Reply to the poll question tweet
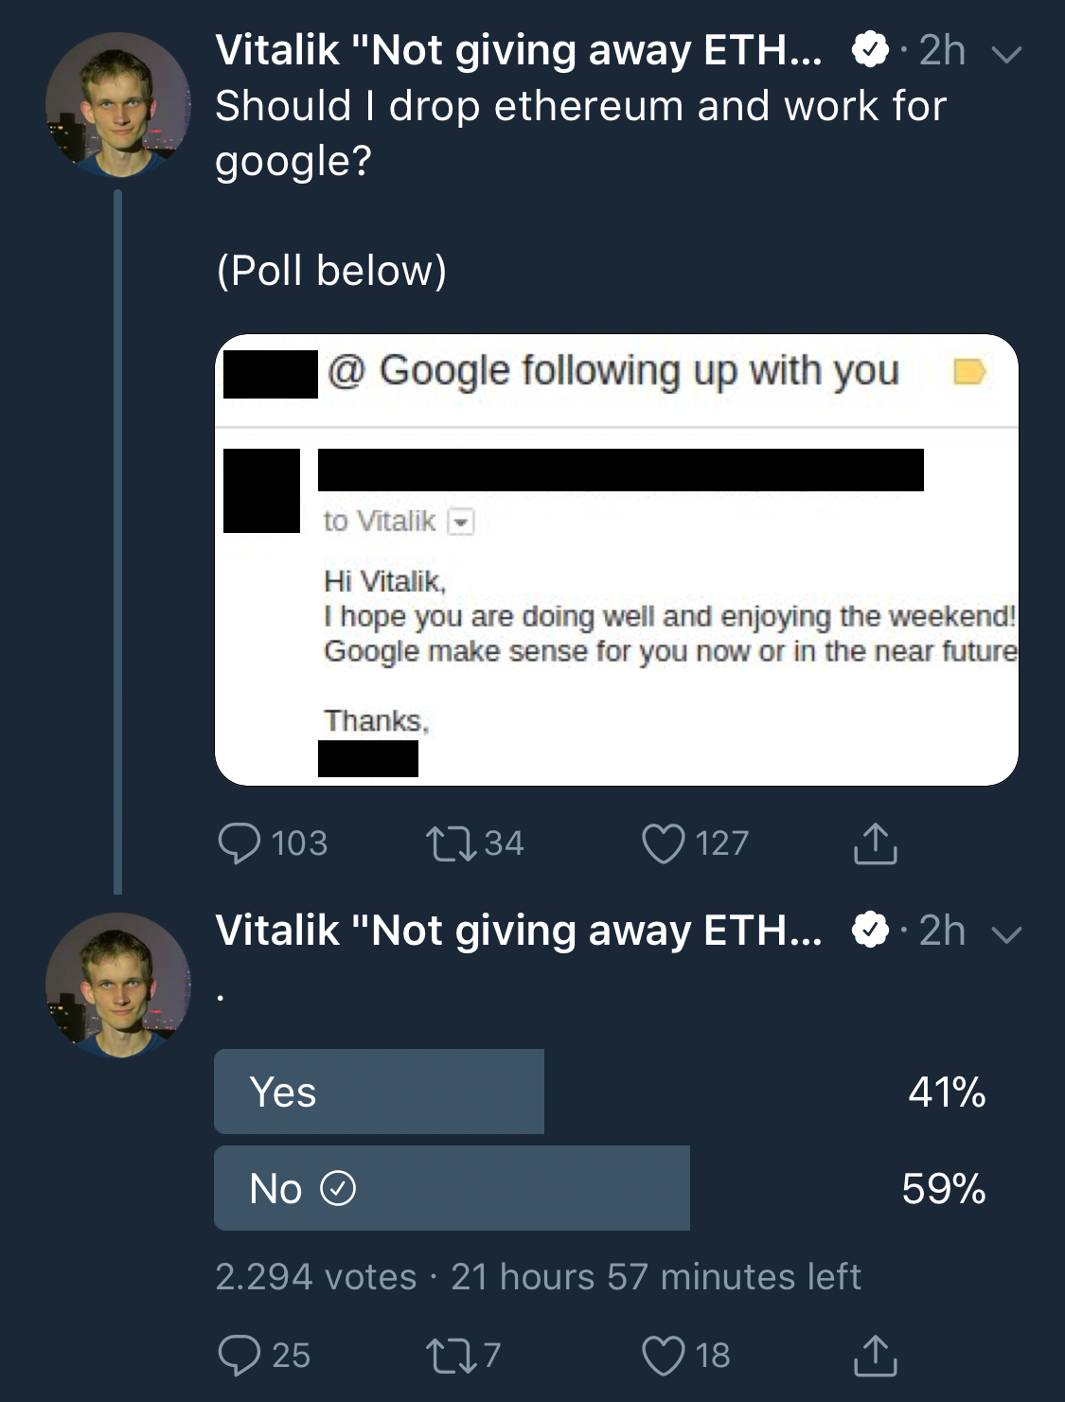The height and width of the screenshot is (1402, 1065). [x=241, y=843]
